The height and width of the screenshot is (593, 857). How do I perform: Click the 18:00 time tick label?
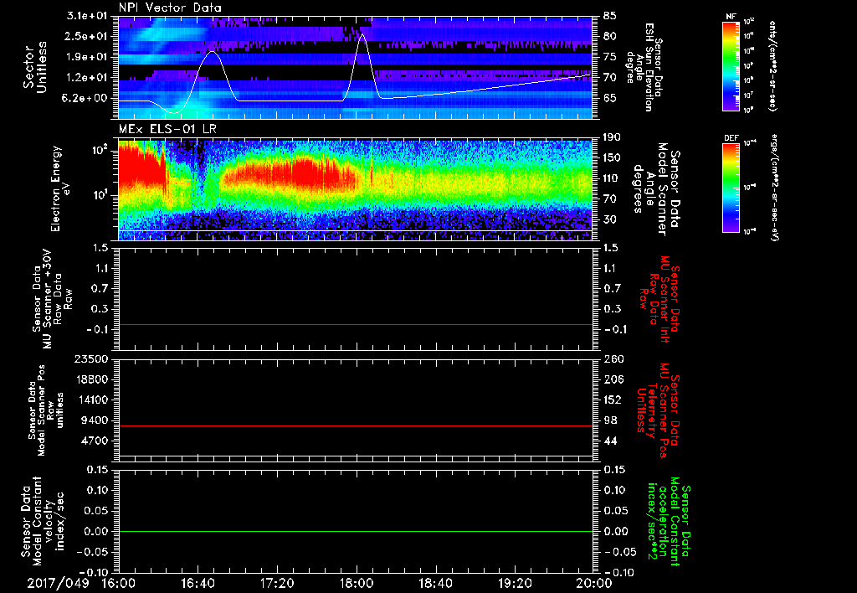click(x=357, y=583)
